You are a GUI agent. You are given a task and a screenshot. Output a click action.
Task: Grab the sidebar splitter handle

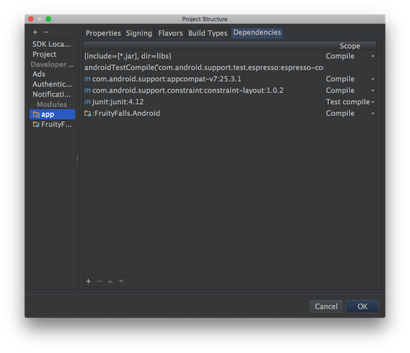coord(77,158)
